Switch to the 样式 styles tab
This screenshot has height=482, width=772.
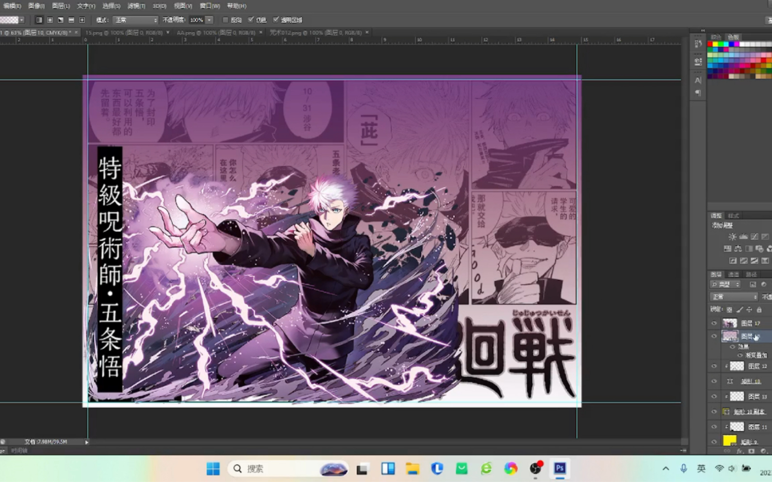tap(733, 216)
